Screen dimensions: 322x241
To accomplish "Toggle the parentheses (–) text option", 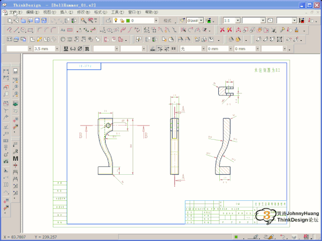I will (x=72, y=49).
